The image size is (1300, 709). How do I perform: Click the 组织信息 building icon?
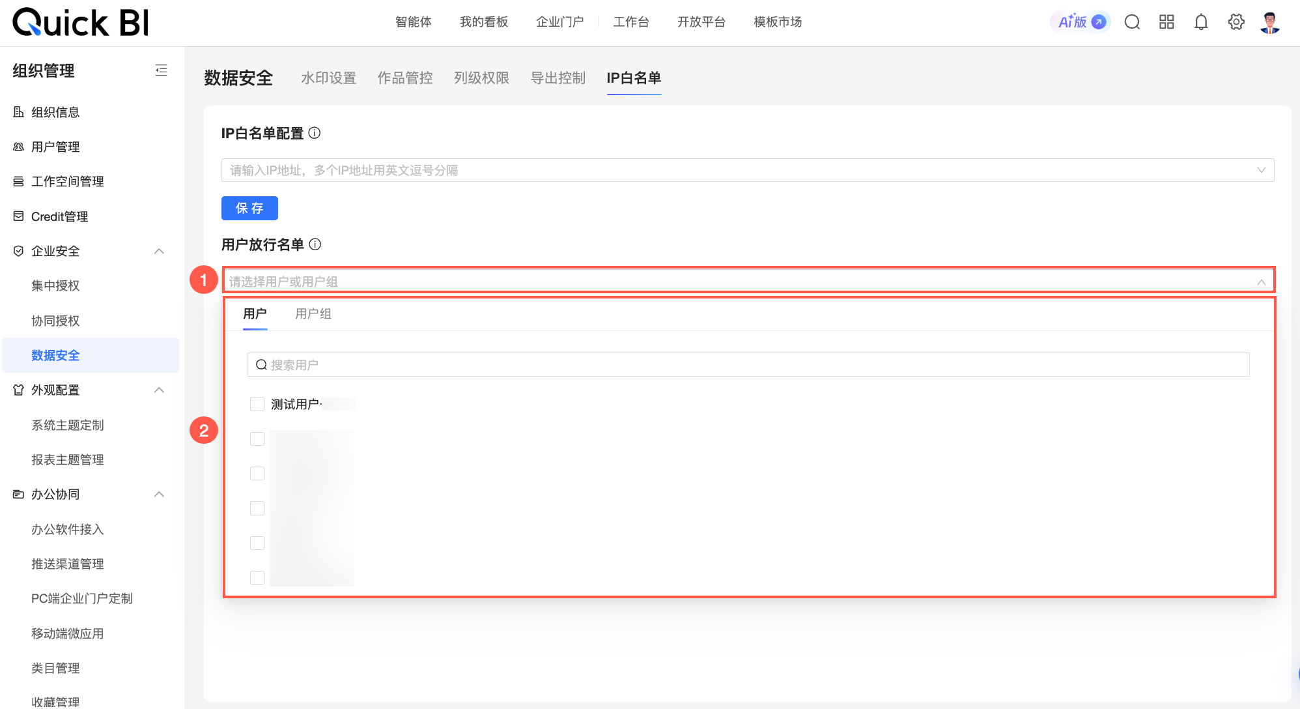[x=18, y=112]
